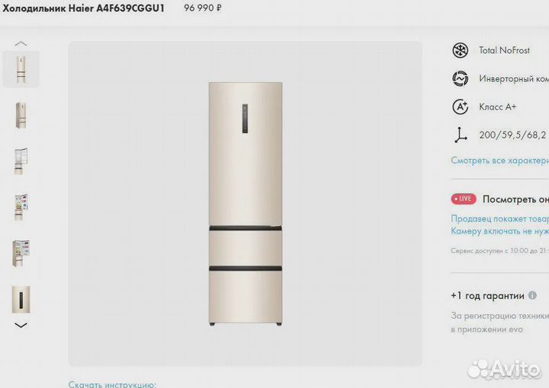Click the product title Haier A4F639CGGU1
Screen dimensions: 549x388
[x=84, y=8]
